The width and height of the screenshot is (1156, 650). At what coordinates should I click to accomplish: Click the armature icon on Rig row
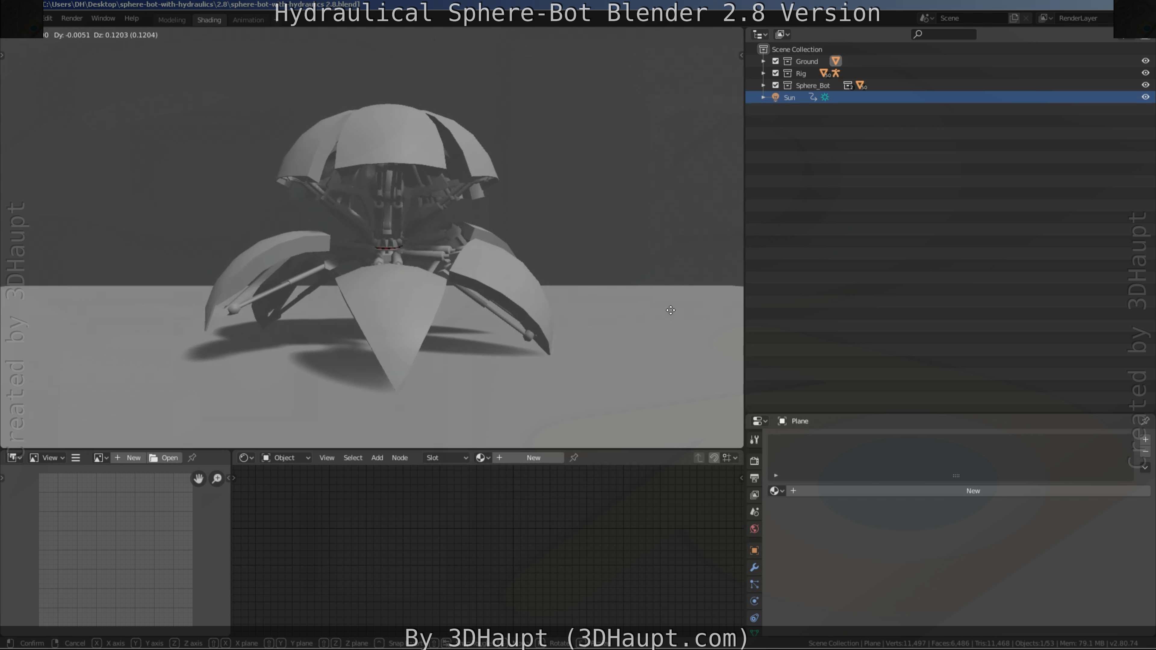(x=836, y=73)
